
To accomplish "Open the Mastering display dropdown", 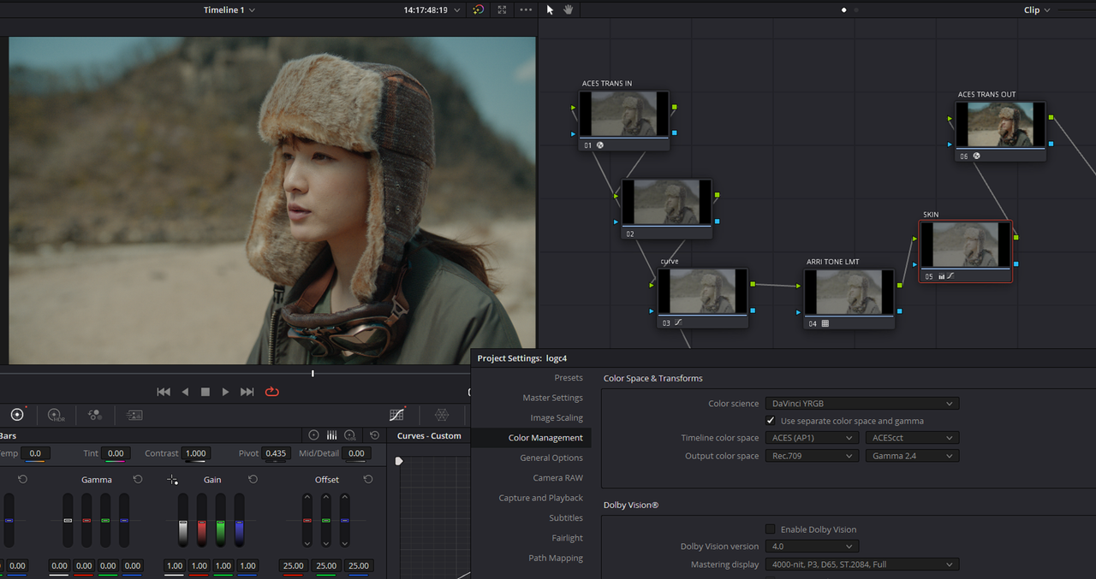I will click(x=862, y=564).
